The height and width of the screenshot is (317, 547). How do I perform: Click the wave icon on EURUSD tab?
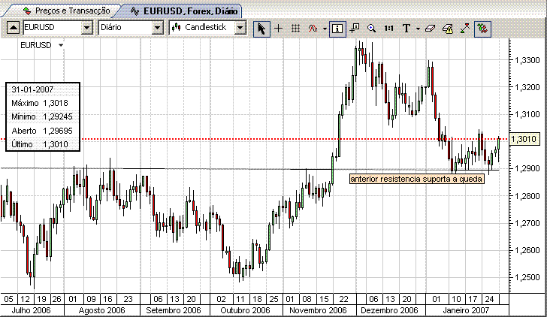[x=135, y=11]
